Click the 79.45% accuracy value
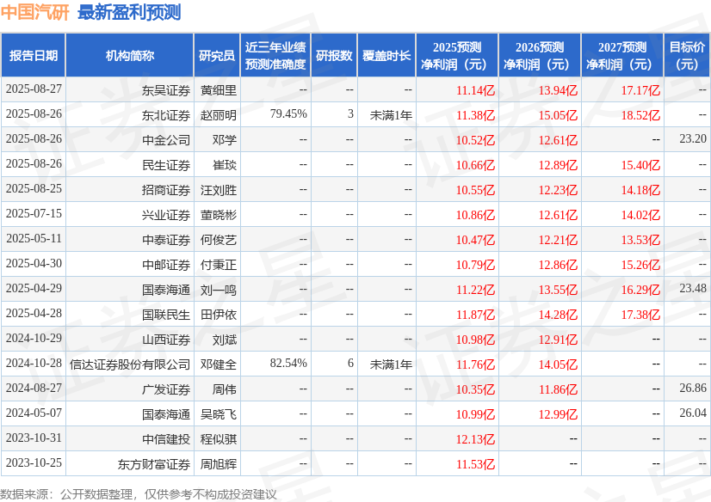The width and height of the screenshot is (711, 502). (288, 113)
